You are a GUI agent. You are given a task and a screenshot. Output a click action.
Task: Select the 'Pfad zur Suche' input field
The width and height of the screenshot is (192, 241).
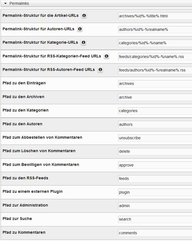(155, 219)
